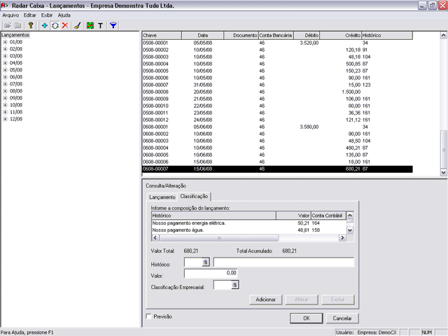Open the lookup button beside Histórico field
The image size is (448, 336).
(x=206, y=262)
